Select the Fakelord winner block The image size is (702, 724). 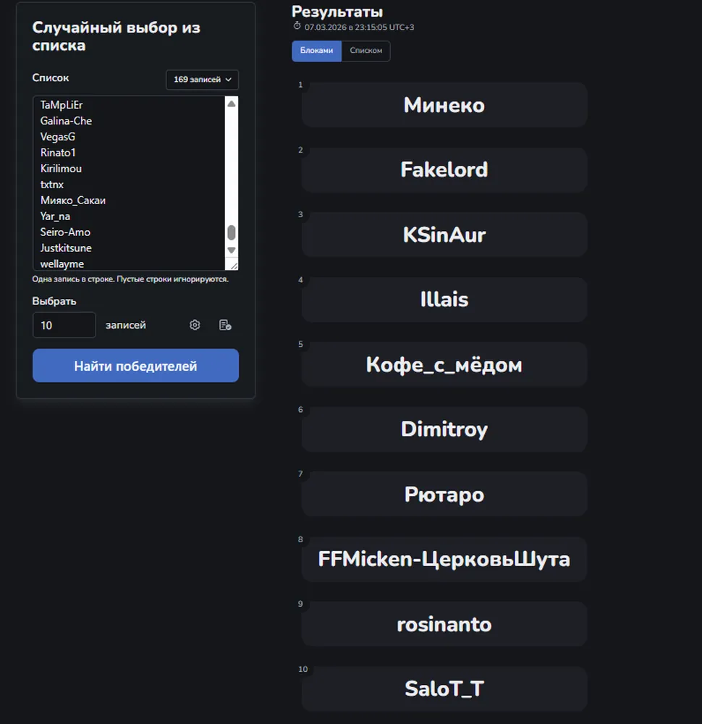point(444,170)
